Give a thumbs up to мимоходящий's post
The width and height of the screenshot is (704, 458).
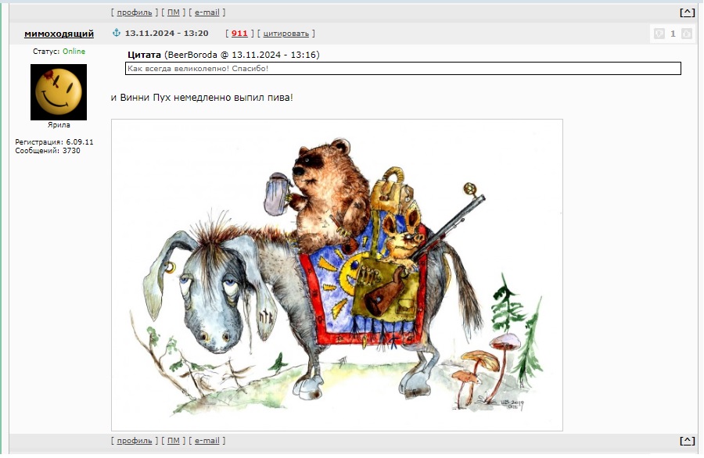687,34
